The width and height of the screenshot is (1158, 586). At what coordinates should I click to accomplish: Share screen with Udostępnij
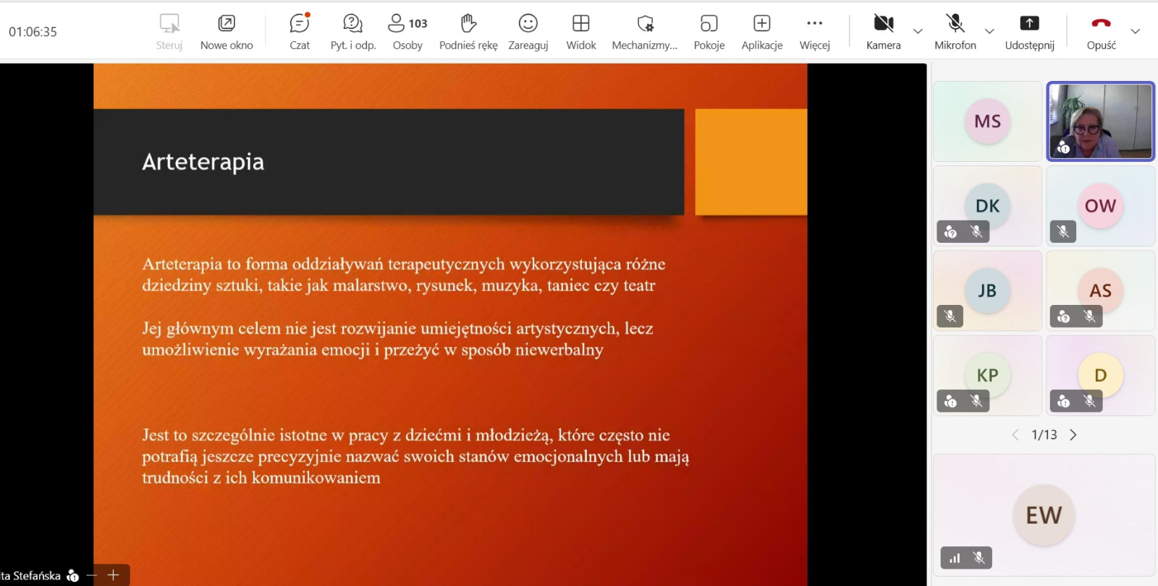(1029, 32)
